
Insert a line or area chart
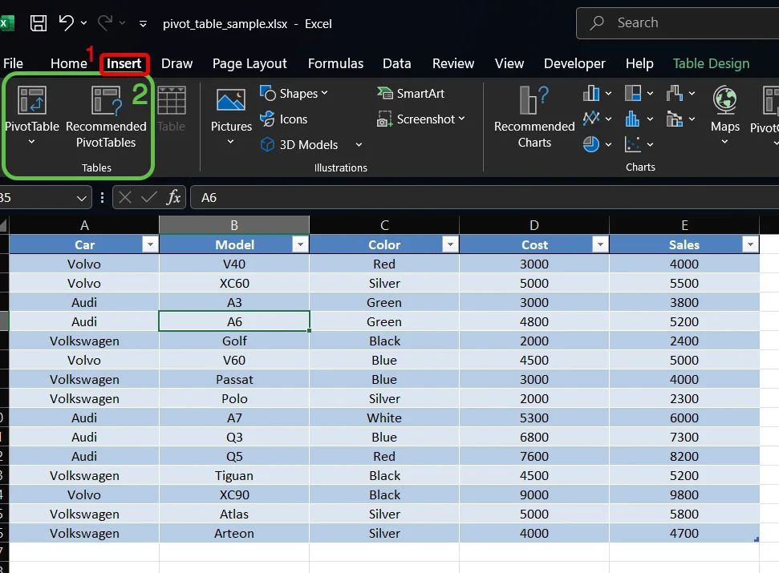coord(591,119)
